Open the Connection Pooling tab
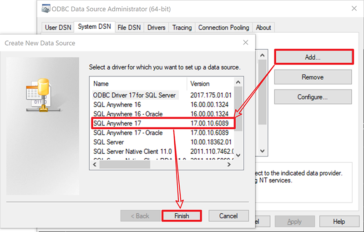The width and height of the screenshot is (364, 232). tap(223, 27)
